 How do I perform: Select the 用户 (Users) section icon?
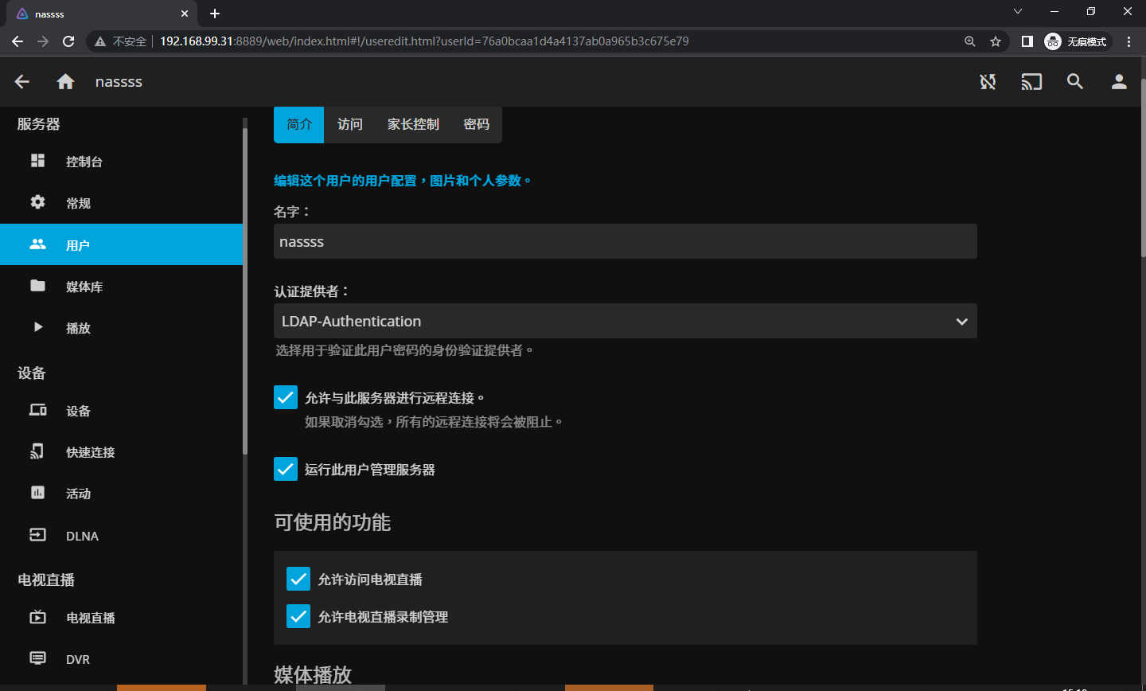click(x=37, y=244)
